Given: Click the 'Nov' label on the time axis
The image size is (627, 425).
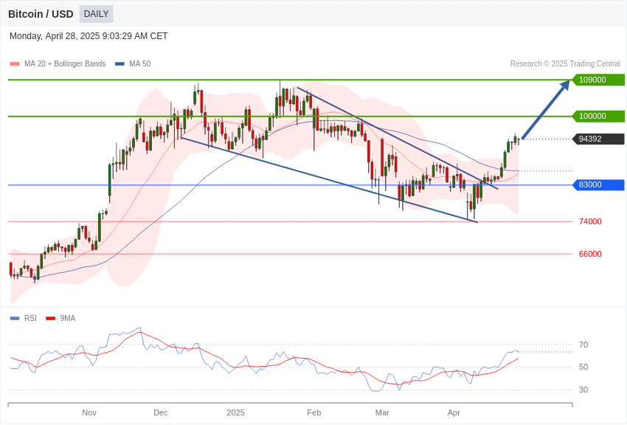Looking at the screenshot, I should point(89,412).
